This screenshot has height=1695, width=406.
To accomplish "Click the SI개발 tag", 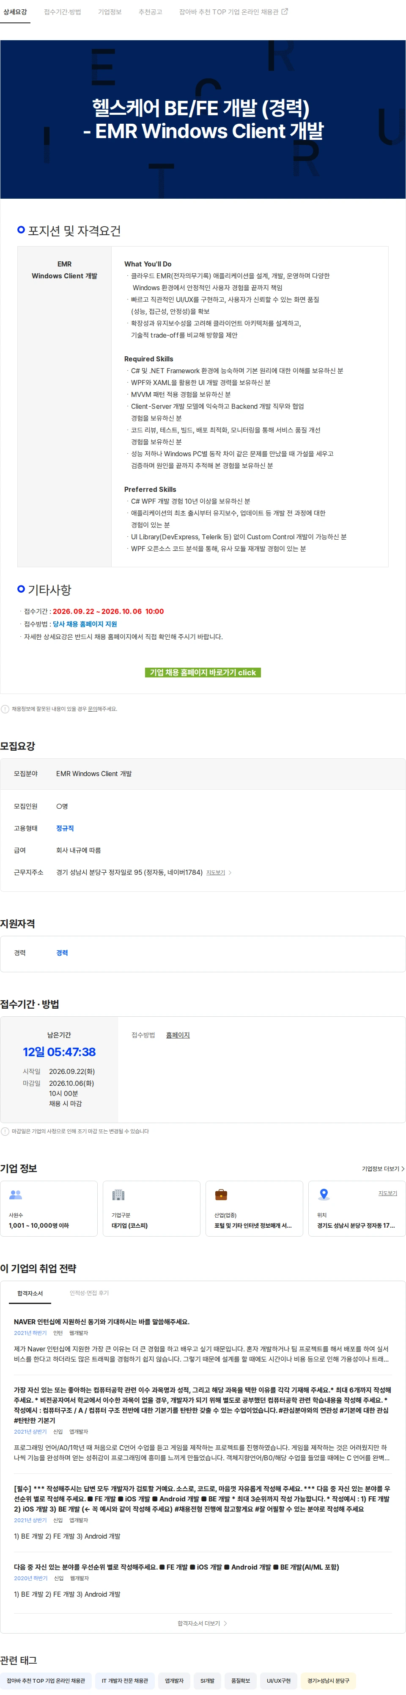I will (208, 1680).
